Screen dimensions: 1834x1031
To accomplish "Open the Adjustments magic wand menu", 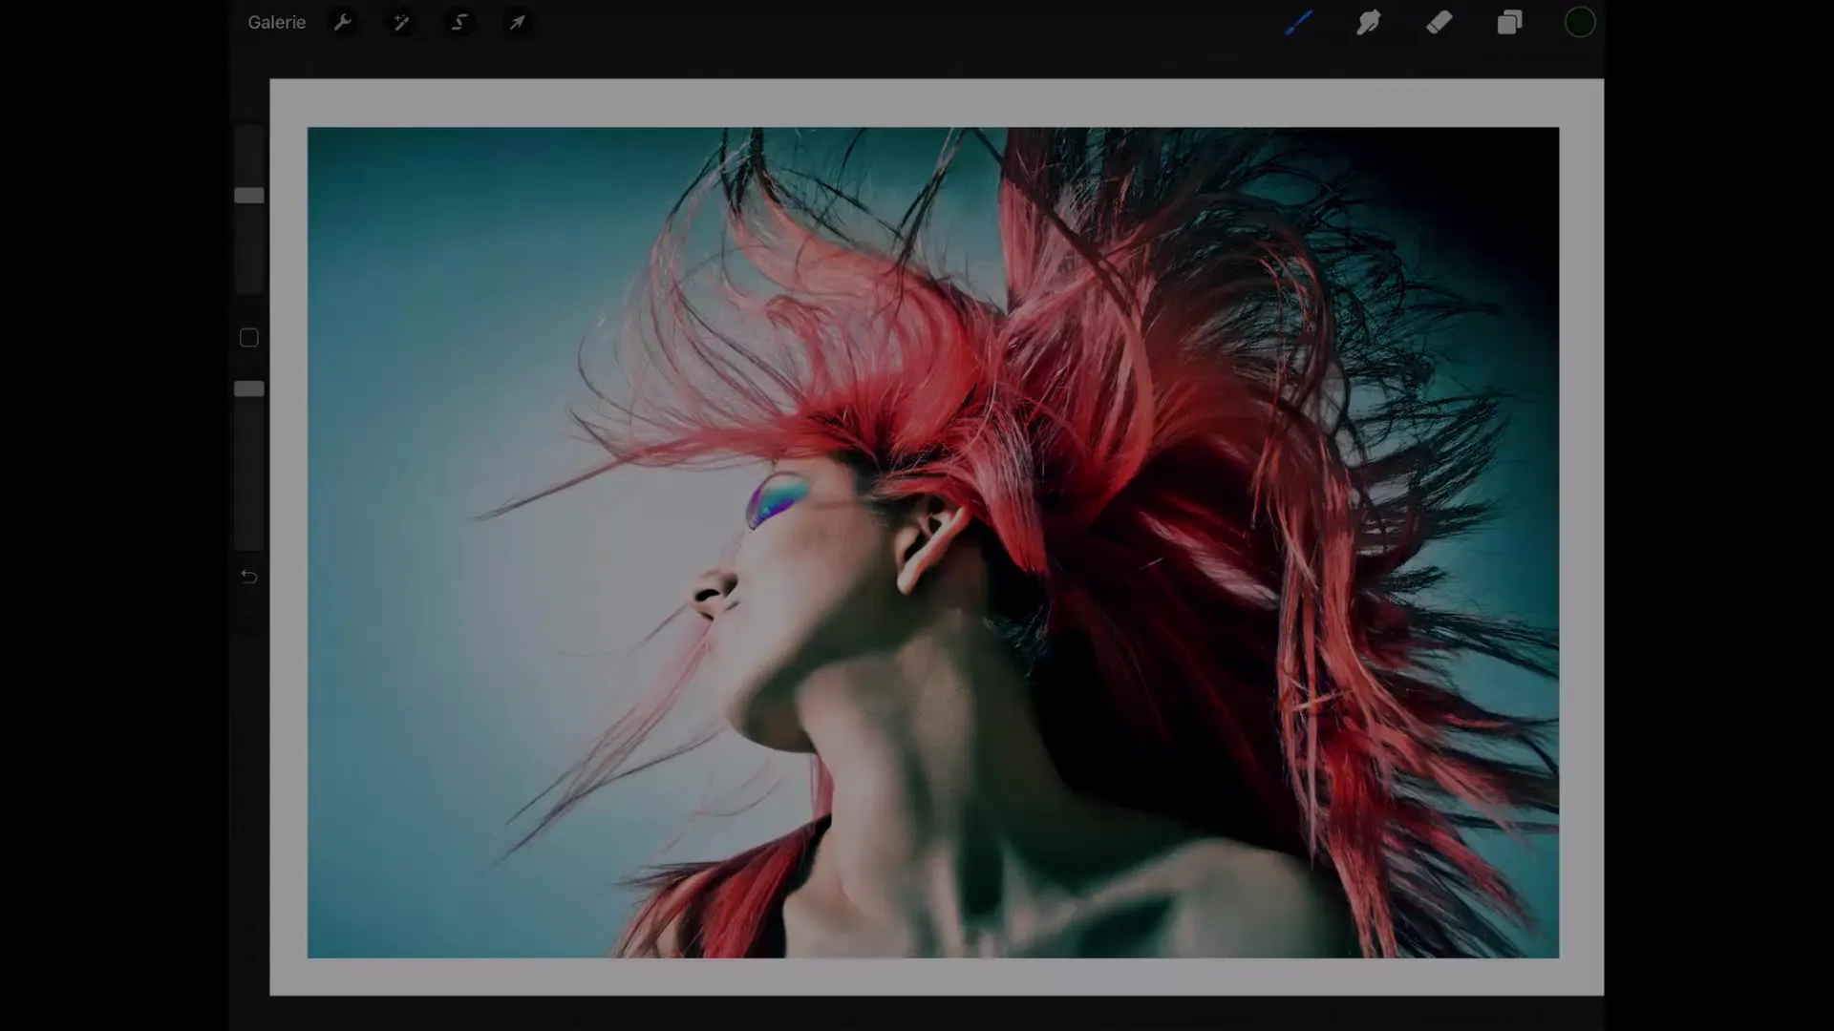I will (401, 22).
